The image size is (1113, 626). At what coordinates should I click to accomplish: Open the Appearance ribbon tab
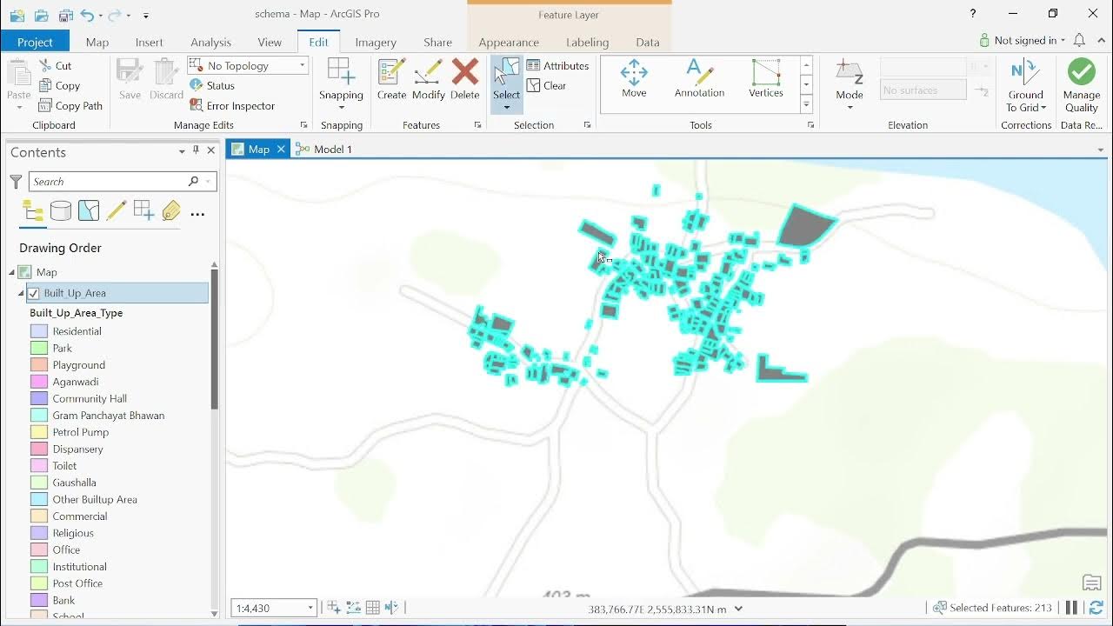[x=509, y=42]
